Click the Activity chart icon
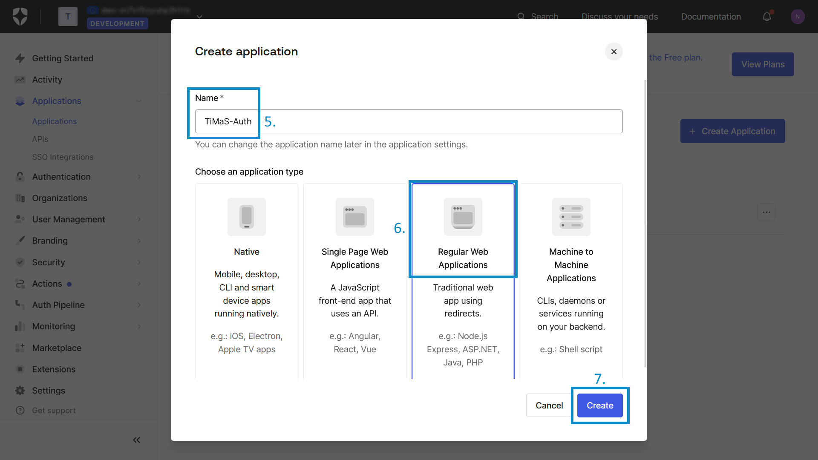The image size is (818, 460). click(x=20, y=80)
